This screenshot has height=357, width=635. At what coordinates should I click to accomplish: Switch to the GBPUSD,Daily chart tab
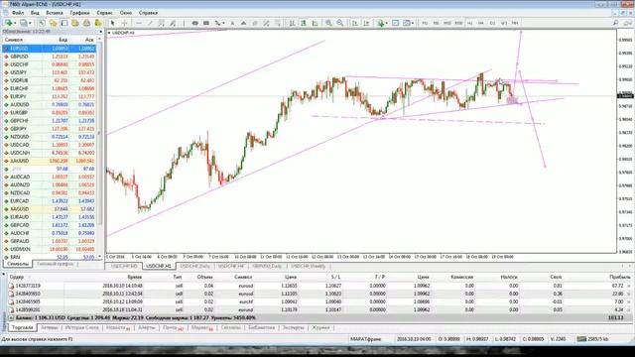tap(267, 266)
